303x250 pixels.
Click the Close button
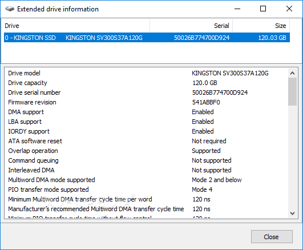272,236
